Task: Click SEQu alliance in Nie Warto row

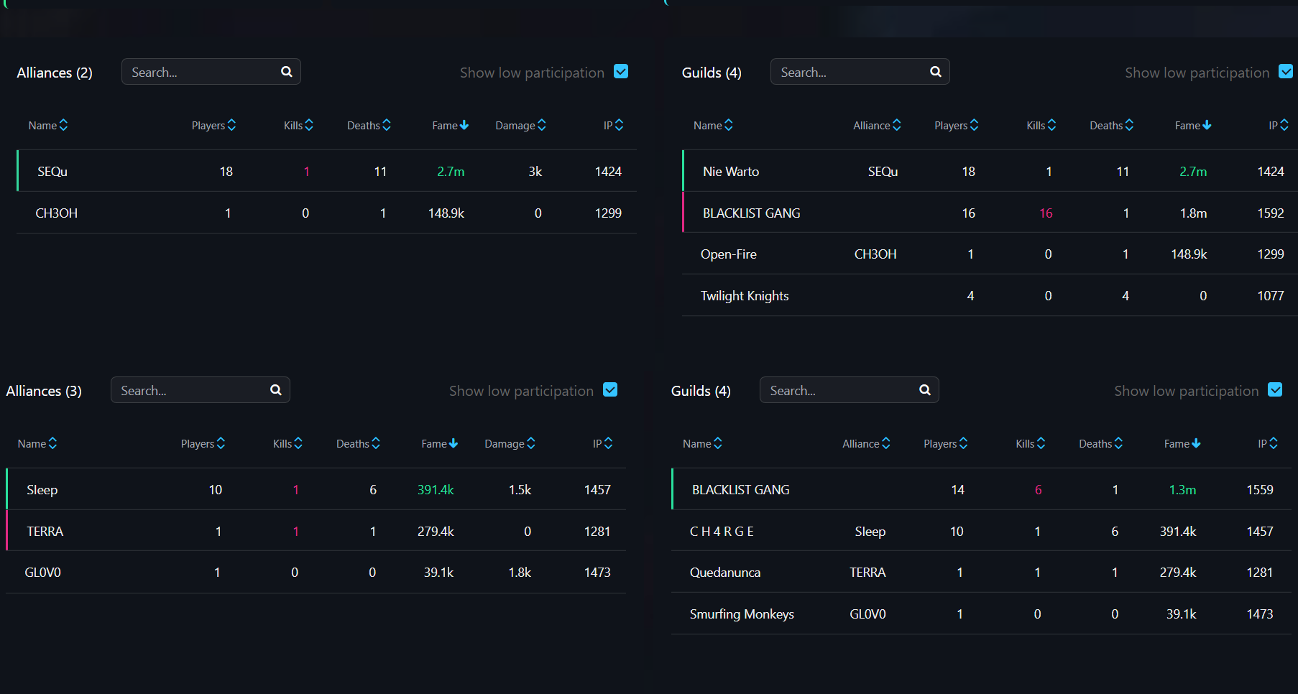Action: [883, 172]
